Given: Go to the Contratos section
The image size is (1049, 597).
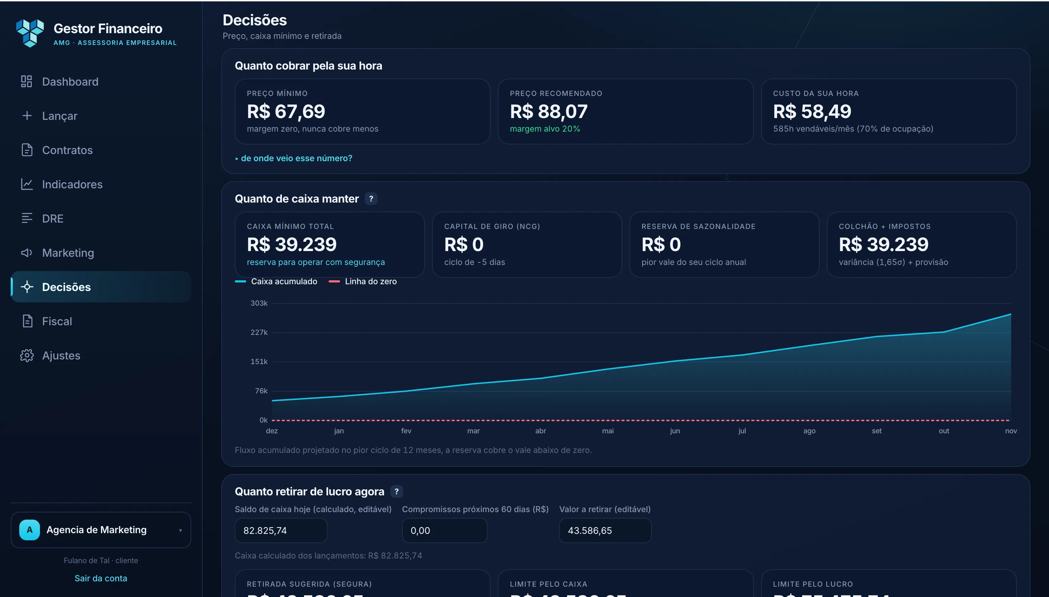Looking at the screenshot, I should point(101,150).
